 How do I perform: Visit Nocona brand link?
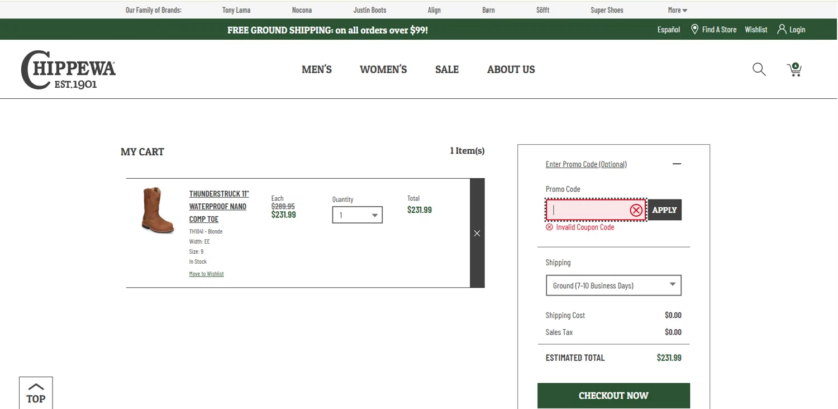tap(302, 10)
